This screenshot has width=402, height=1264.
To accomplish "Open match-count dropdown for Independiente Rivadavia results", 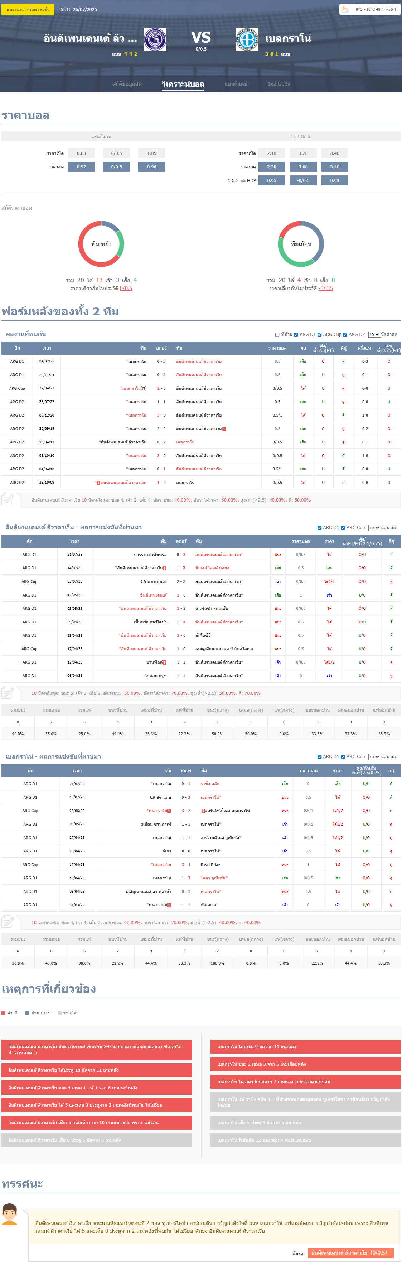I will click(x=374, y=528).
